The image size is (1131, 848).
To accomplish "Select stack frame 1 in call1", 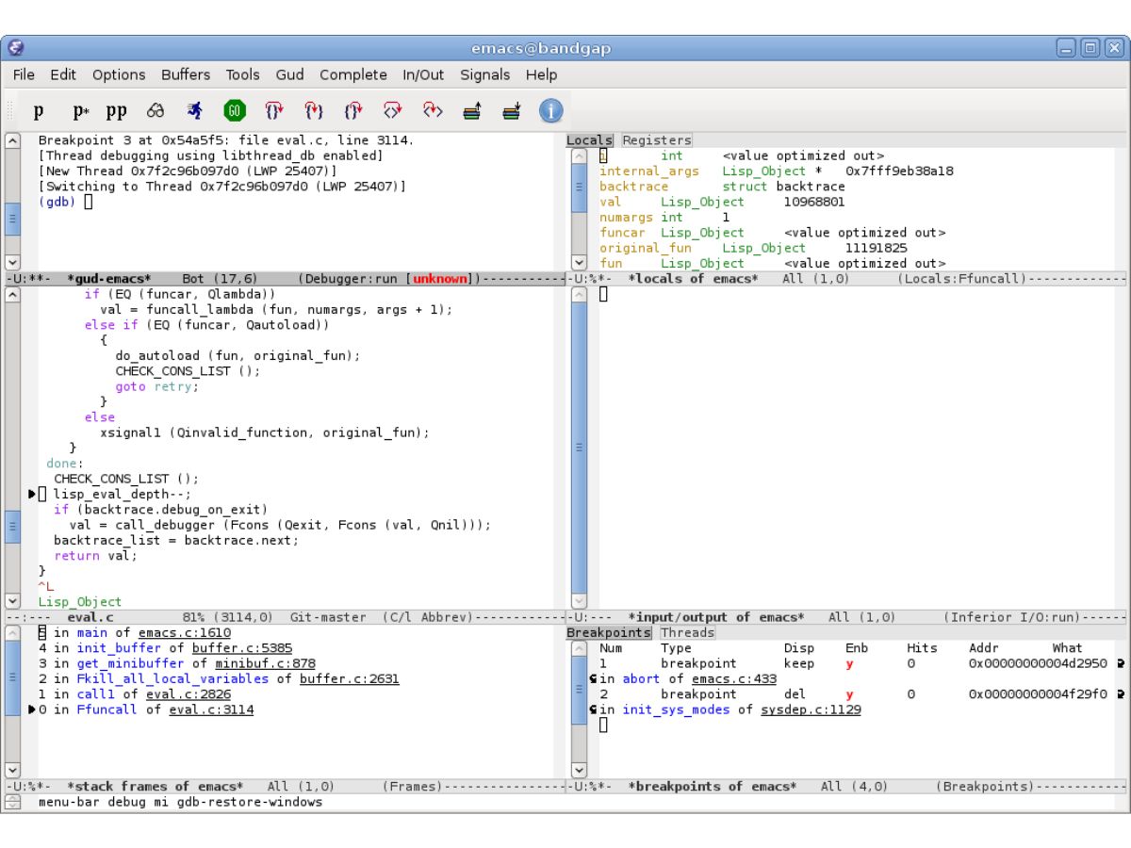I will 145,694.
